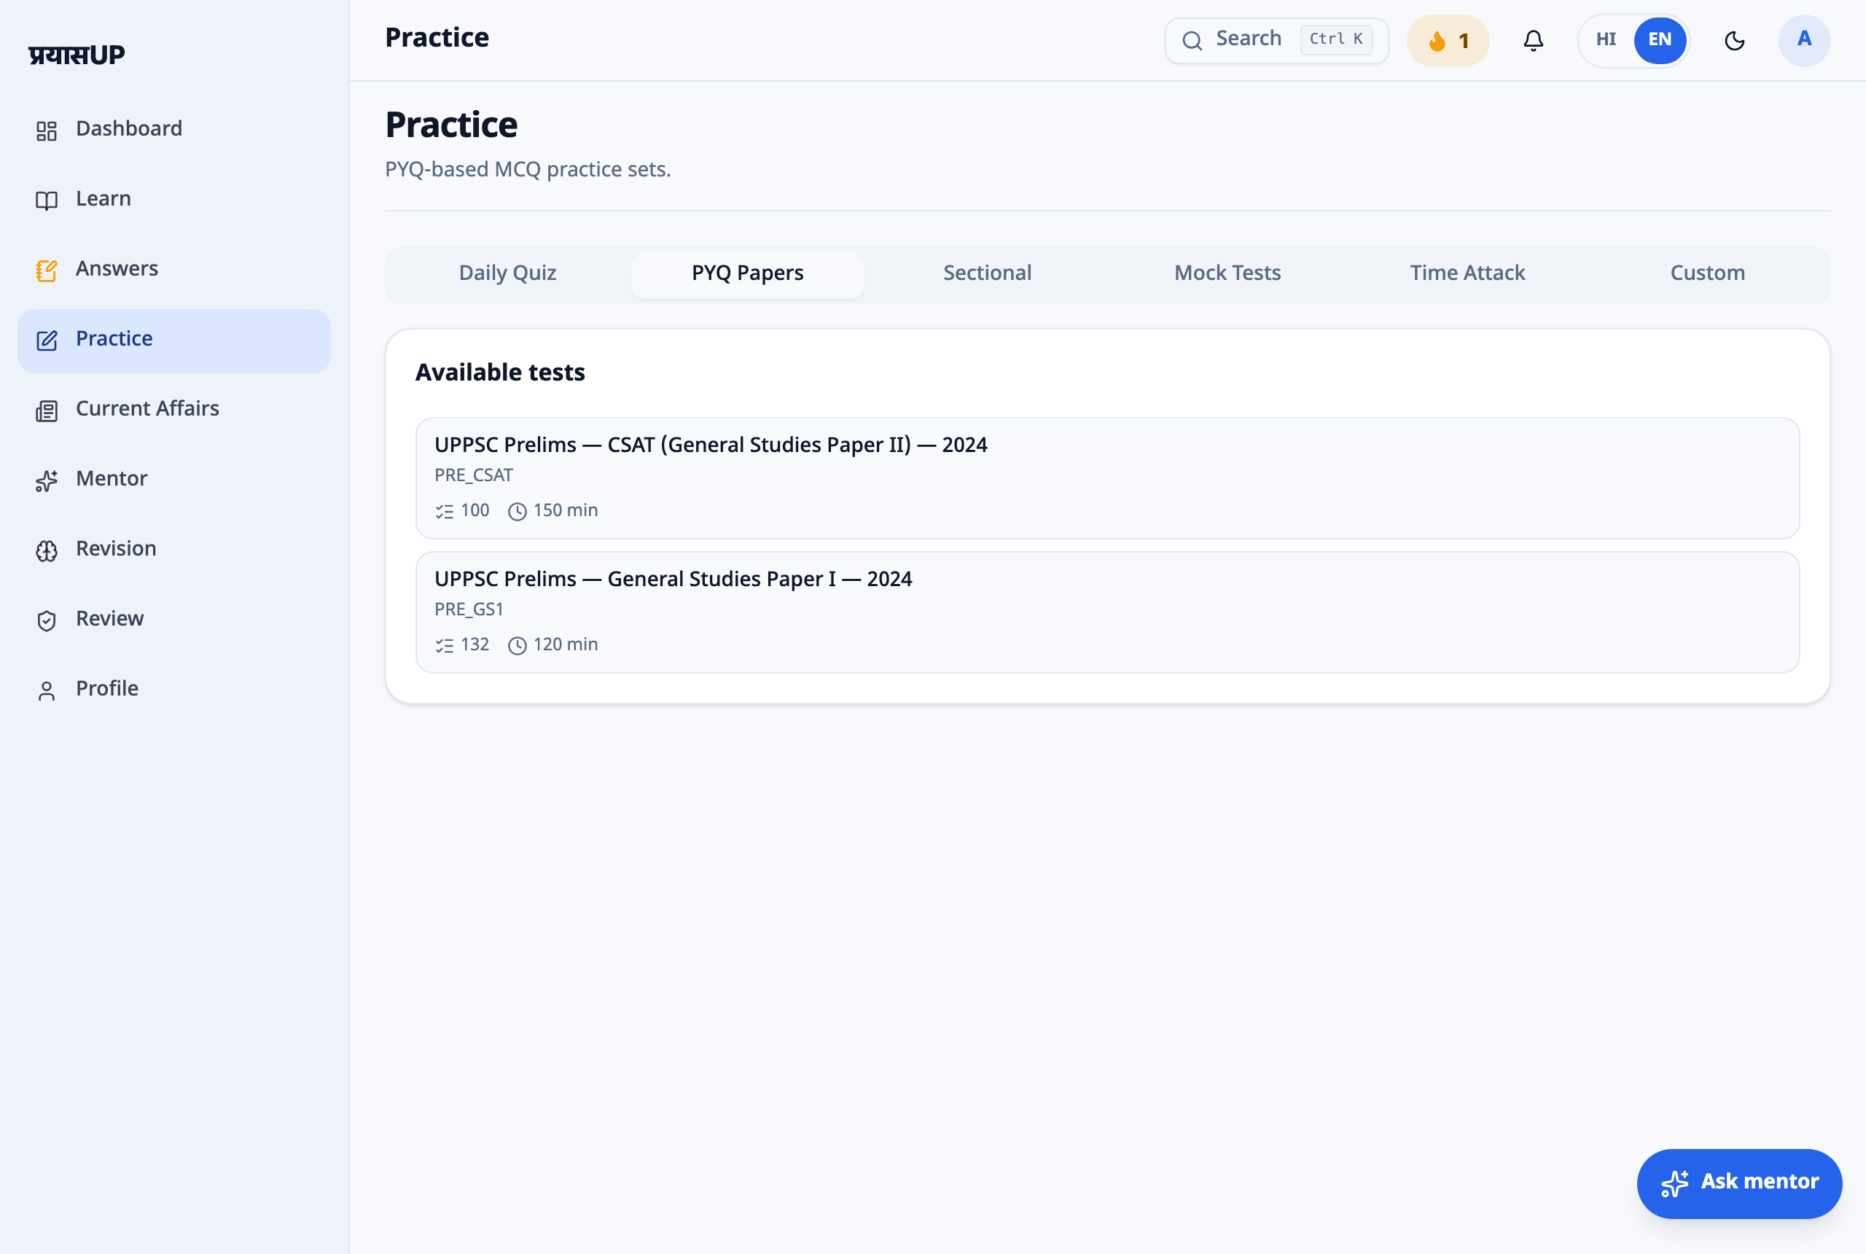Image resolution: width=1866 pixels, height=1254 pixels.
Task: Open the Time Attack tab
Action: pyautogui.click(x=1467, y=273)
